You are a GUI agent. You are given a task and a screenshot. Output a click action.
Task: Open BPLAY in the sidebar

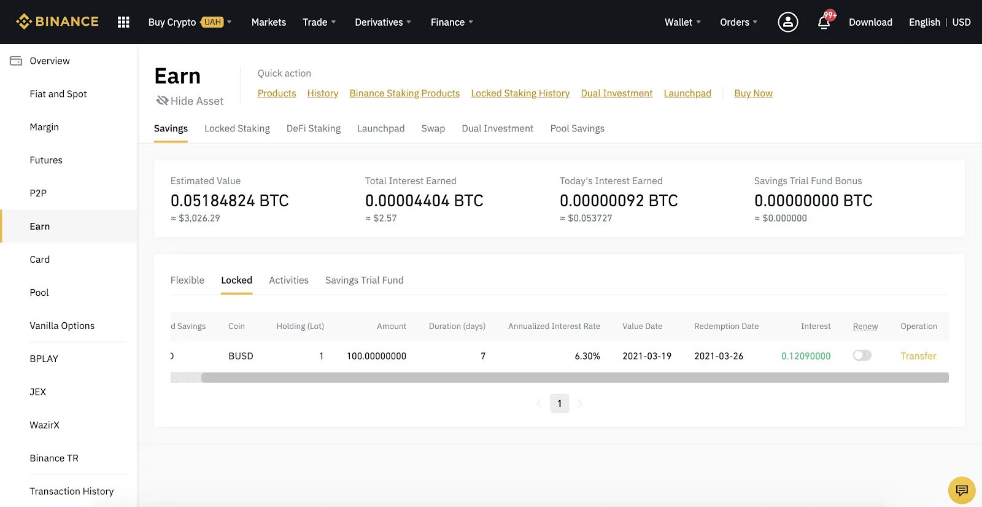coord(44,359)
